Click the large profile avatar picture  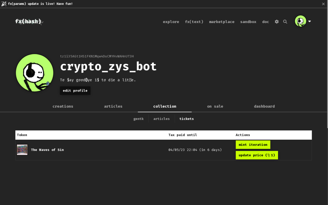pyautogui.click(x=35, y=73)
